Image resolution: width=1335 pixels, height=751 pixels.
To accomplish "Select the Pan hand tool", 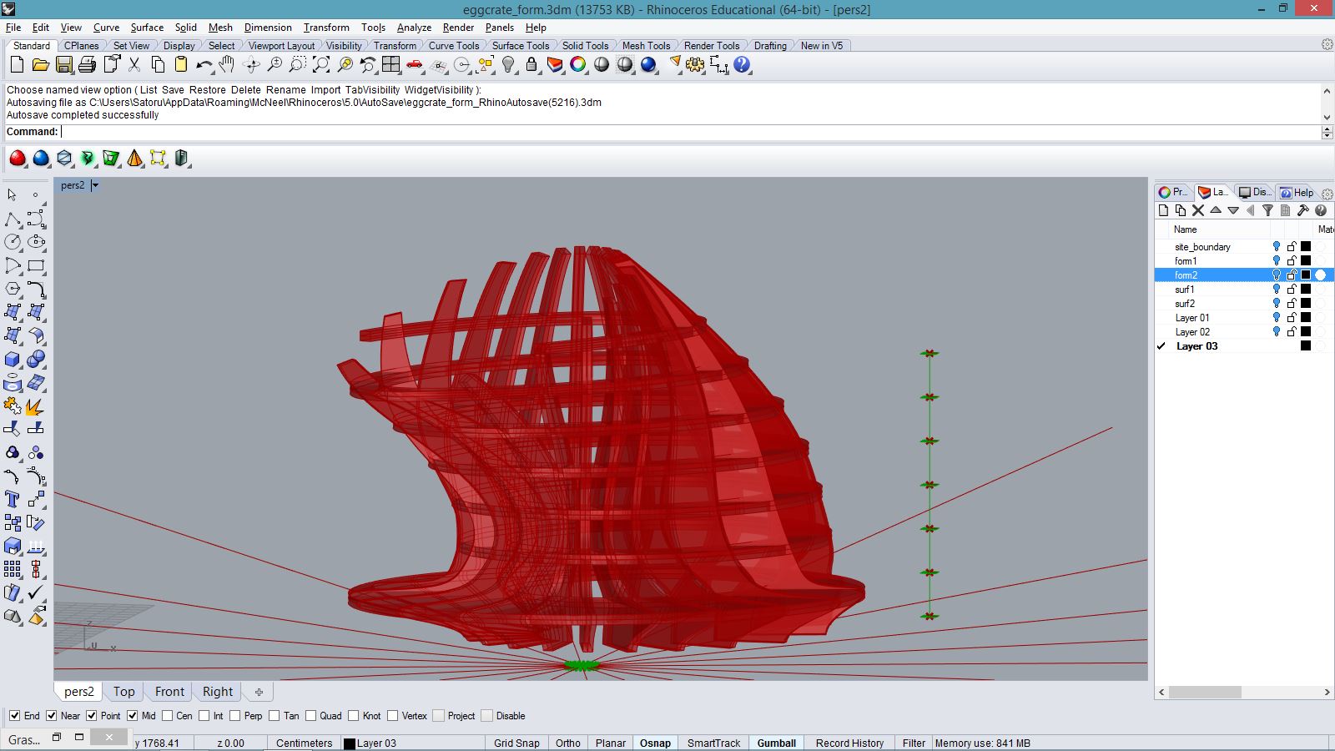I will click(227, 65).
